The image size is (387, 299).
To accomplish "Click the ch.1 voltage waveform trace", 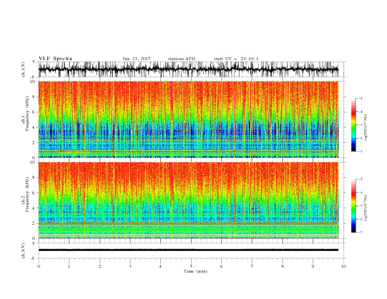I will point(188,69).
